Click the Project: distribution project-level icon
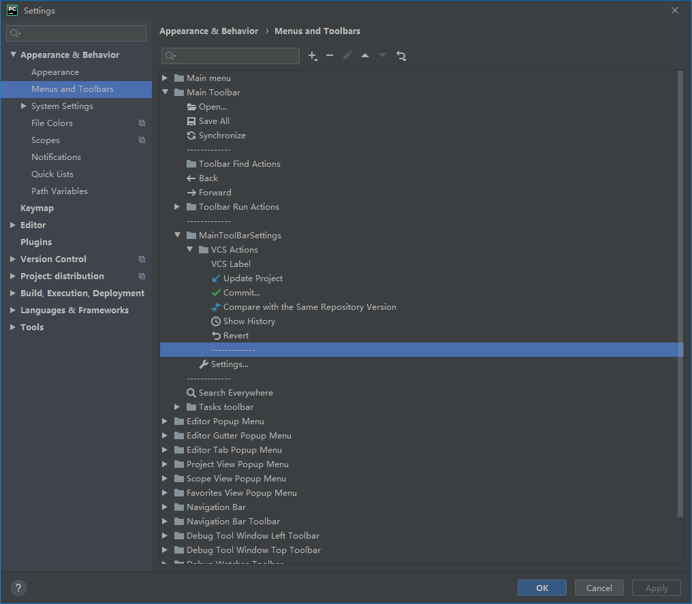This screenshot has width=692, height=604. [x=142, y=276]
